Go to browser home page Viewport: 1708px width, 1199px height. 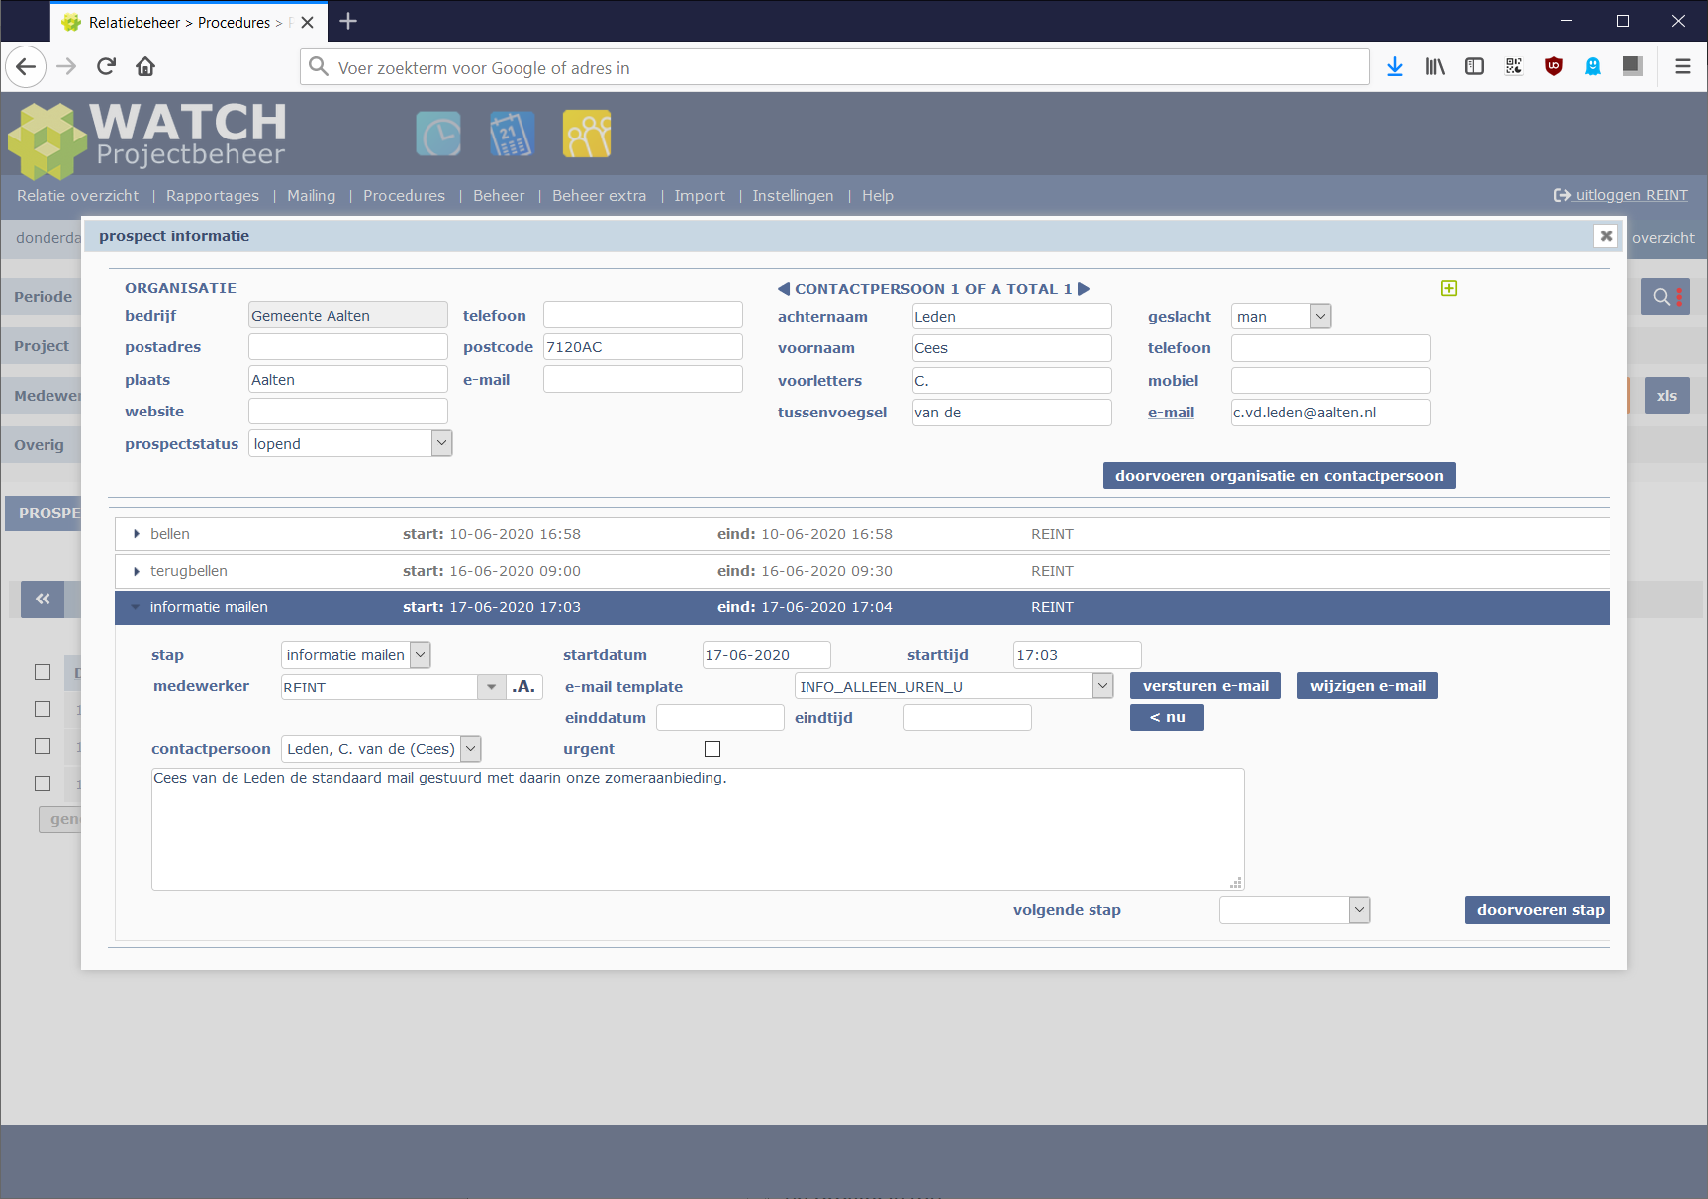tap(145, 66)
